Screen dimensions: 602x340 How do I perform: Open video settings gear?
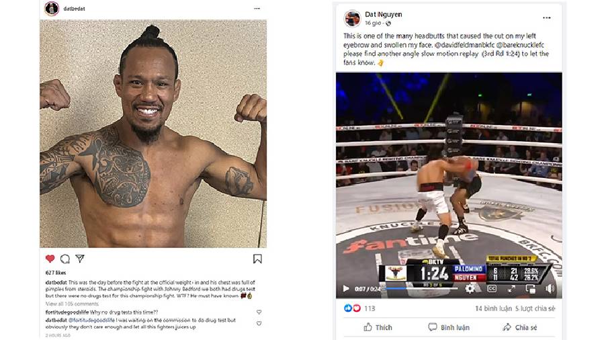click(x=470, y=288)
